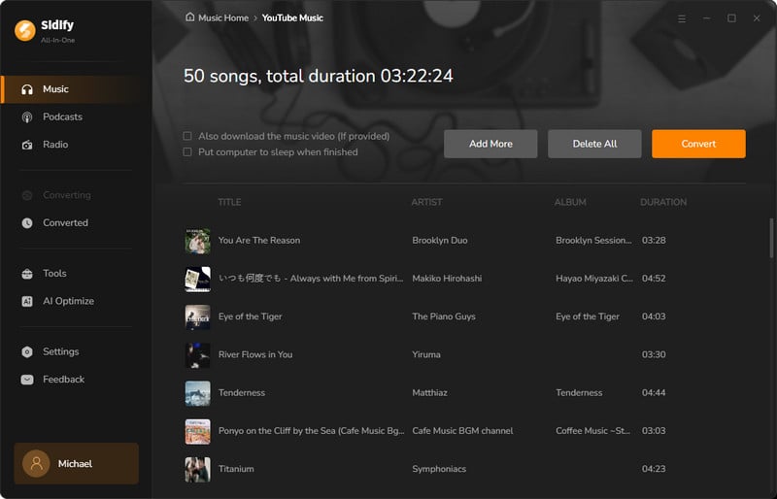The image size is (777, 499).
Task: Click the Converted clock icon
Action: [27, 223]
